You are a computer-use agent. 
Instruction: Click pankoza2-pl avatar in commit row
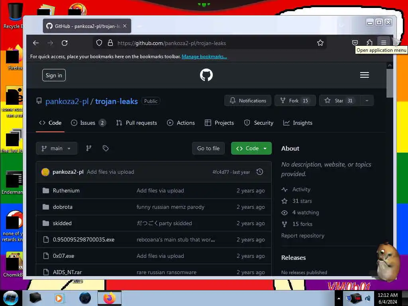tap(45, 172)
